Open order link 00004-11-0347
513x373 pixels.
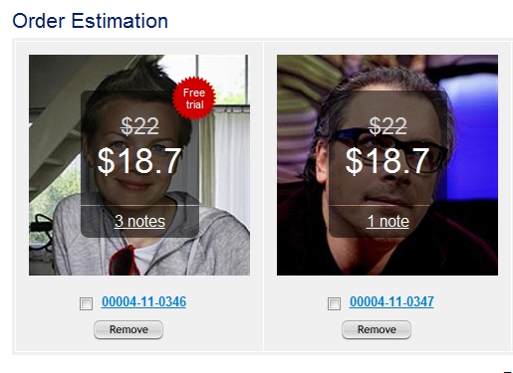tap(391, 301)
